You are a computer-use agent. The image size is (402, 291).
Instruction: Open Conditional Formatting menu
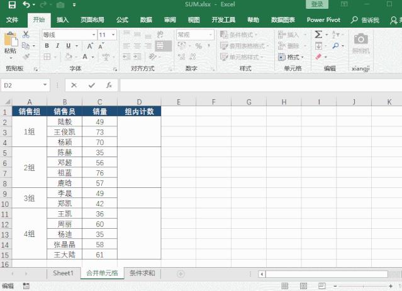tap(239, 35)
